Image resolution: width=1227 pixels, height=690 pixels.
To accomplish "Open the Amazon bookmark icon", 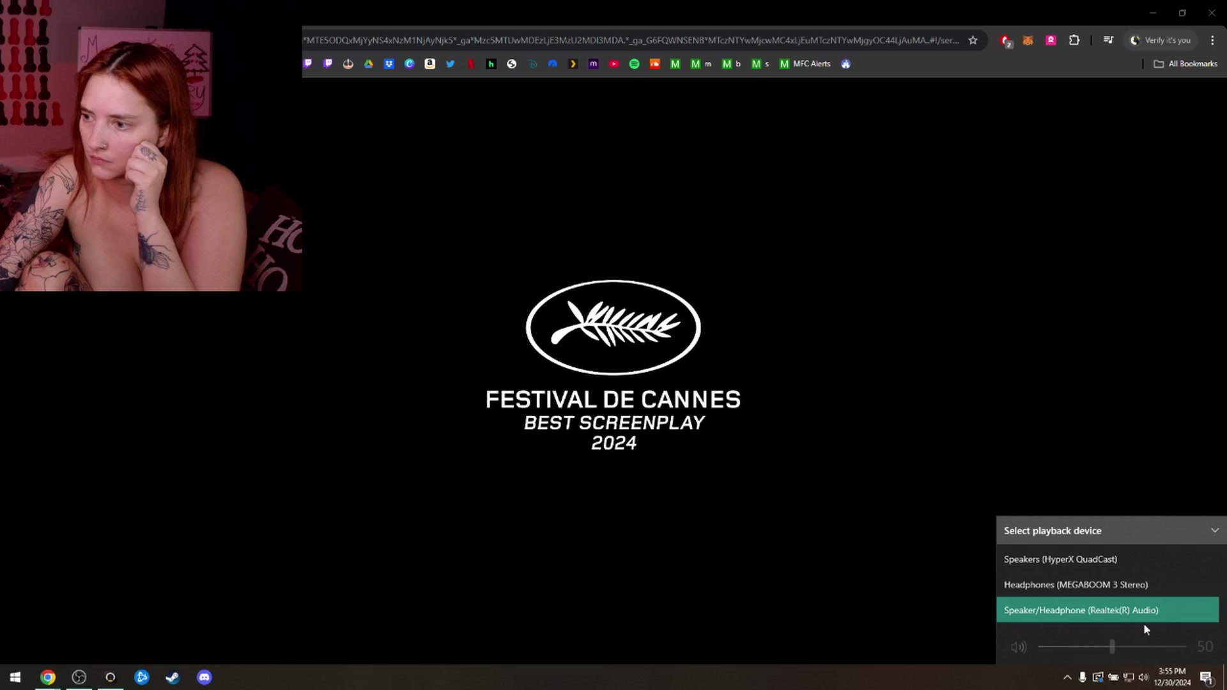I will click(x=430, y=64).
